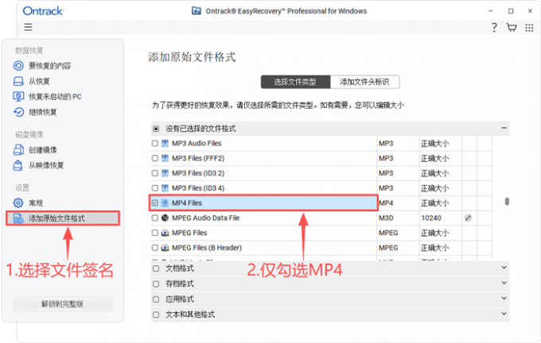
Task: Click the MP3 Audio Files file-type icon
Action: click(165, 143)
